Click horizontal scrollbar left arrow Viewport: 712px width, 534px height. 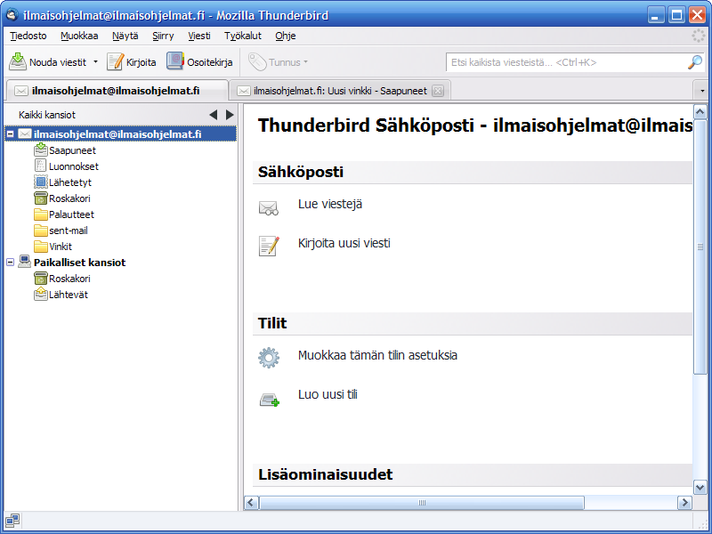pos(251,503)
